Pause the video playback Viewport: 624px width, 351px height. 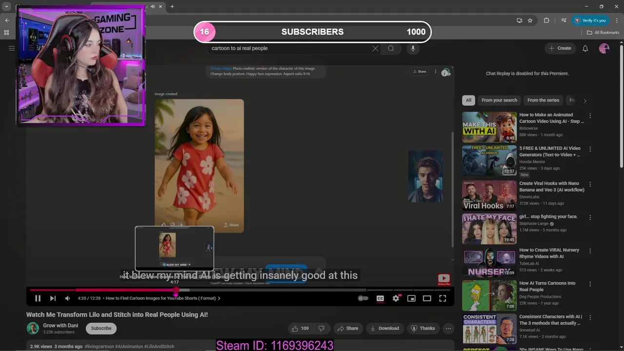[38, 298]
